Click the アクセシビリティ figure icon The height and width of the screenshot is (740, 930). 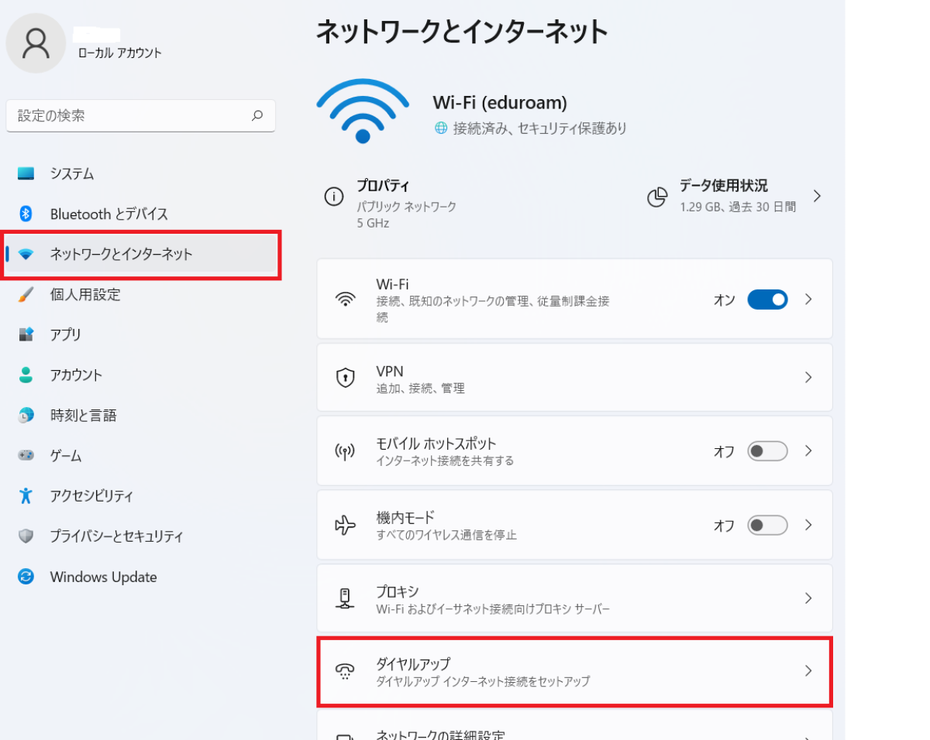26,495
